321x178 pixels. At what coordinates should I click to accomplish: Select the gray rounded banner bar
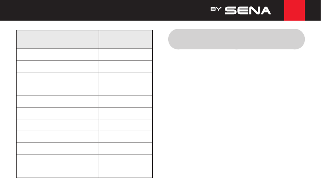(237, 39)
